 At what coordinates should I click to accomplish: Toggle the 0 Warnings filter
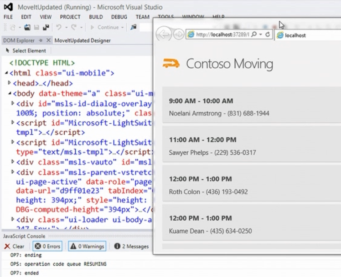[x=87, y=246]
